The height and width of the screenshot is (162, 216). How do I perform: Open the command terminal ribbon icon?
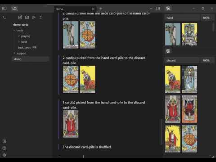[x=4, y=18]
